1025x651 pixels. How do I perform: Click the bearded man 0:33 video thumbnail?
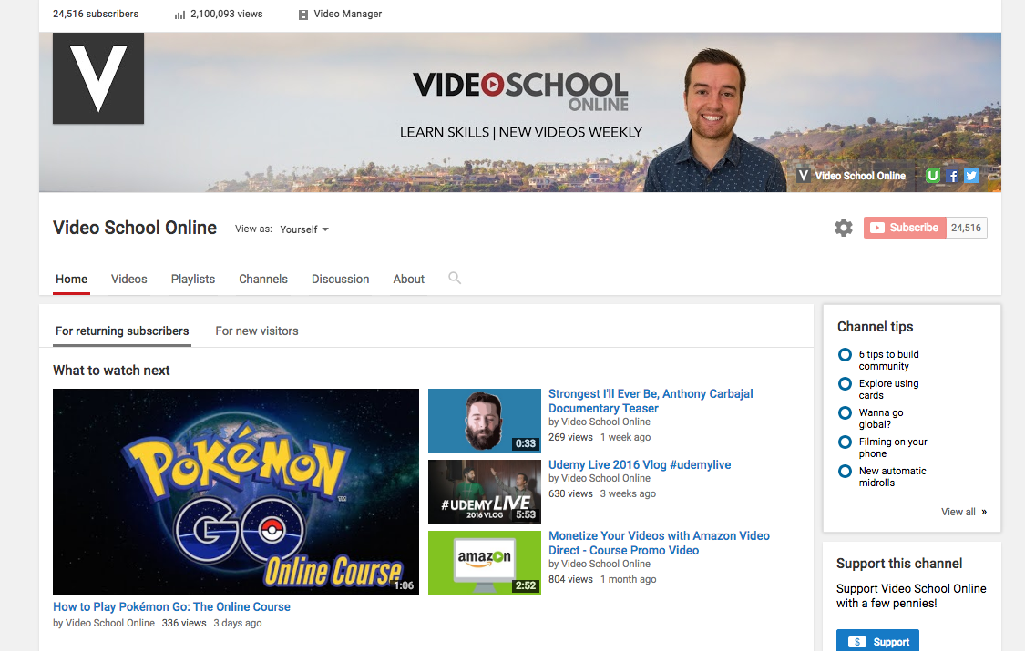485,421
